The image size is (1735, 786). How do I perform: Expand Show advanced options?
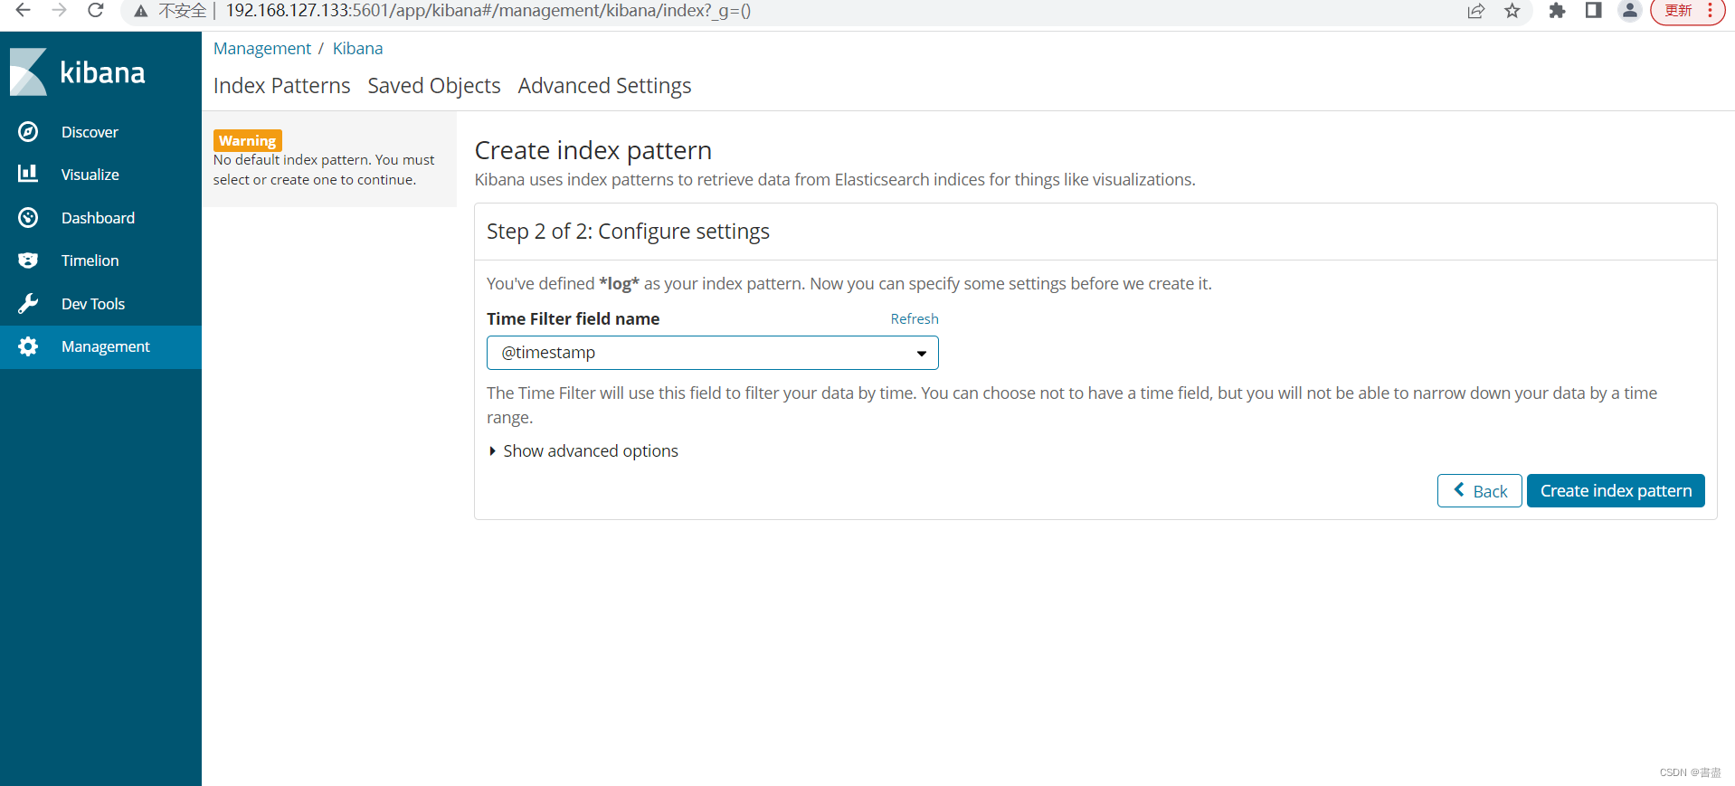point(583,450)
